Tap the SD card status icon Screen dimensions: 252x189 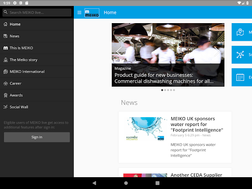27,3
